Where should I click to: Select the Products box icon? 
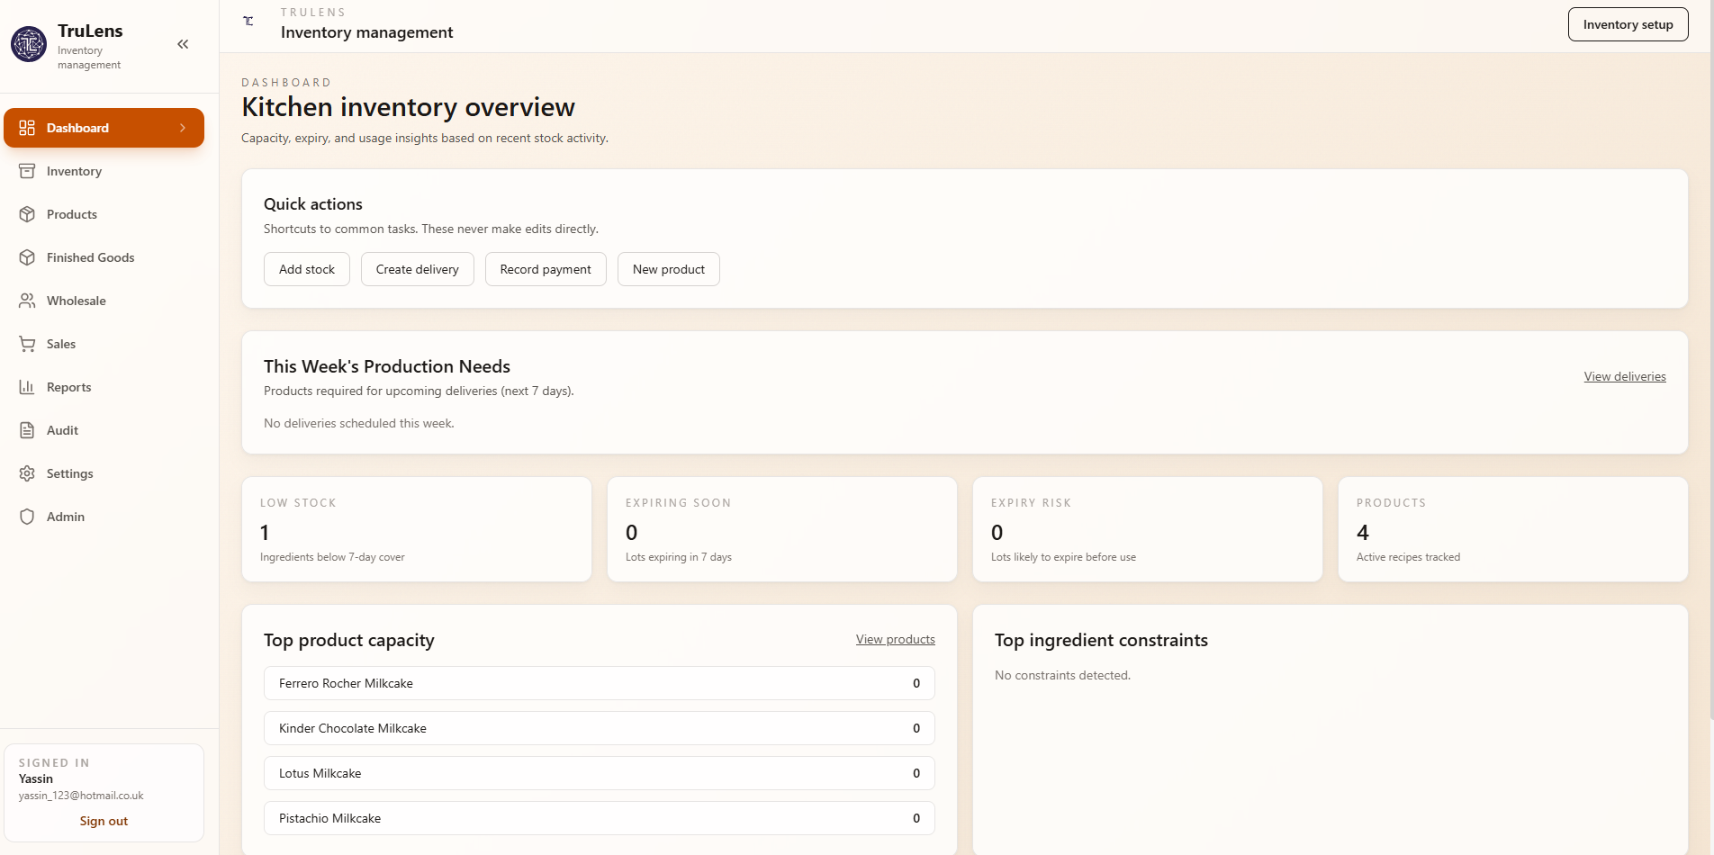click(x=28, y=214)
